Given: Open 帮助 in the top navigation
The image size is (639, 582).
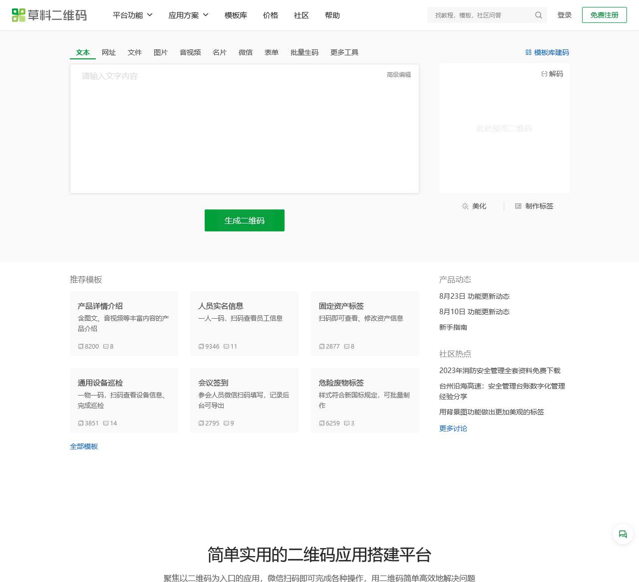Looking at the screenshot, I should tap(332, 15).
